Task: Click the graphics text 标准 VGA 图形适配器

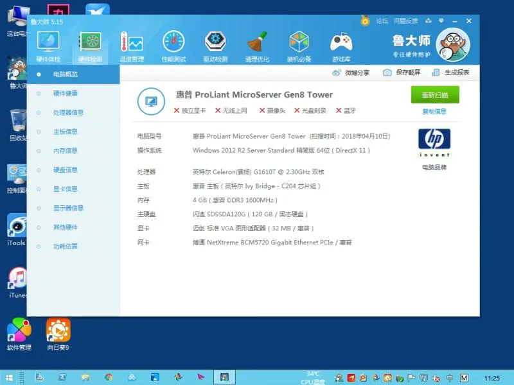Action: (x=253, y=228)
